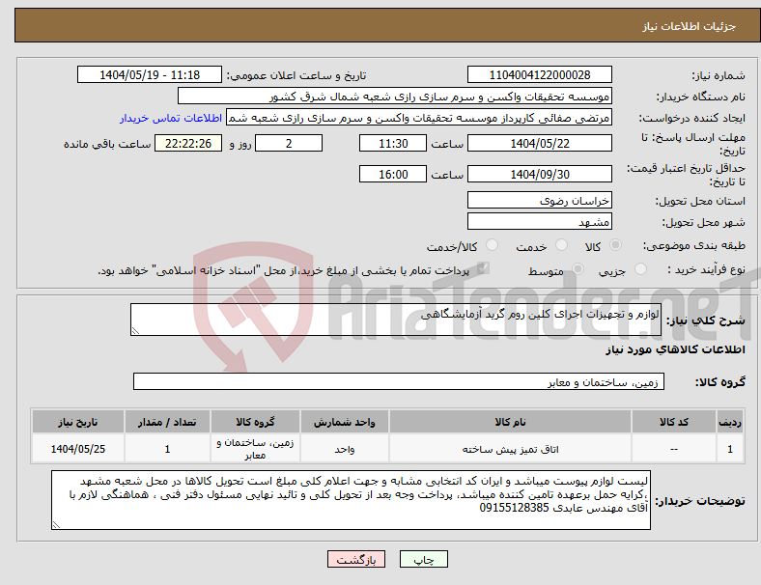Click the delivery province field خراسان رضوی
The height and width of the screenshot is (585, 761).
pos(539,200)
